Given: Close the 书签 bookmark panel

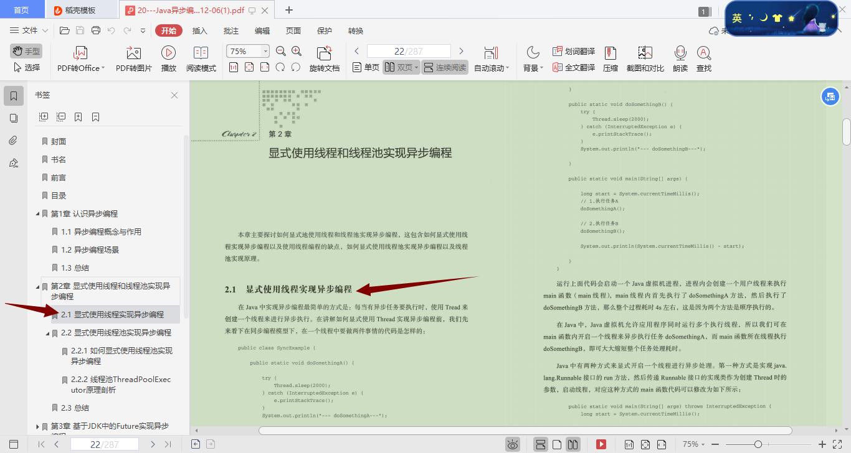Looking at the screenshot, I should 174,95.
